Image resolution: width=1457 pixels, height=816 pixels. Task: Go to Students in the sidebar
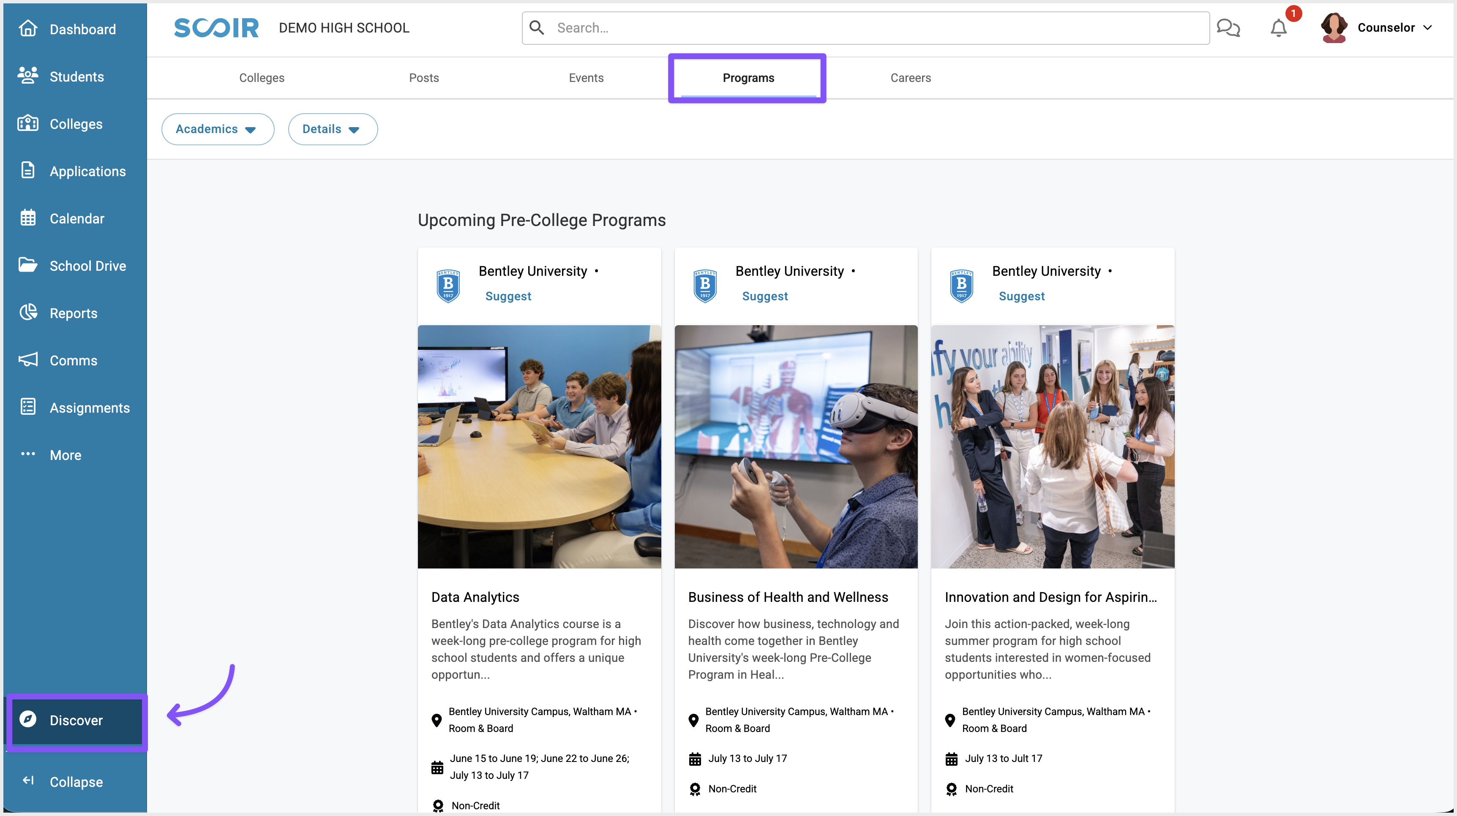tap(76, 76)
